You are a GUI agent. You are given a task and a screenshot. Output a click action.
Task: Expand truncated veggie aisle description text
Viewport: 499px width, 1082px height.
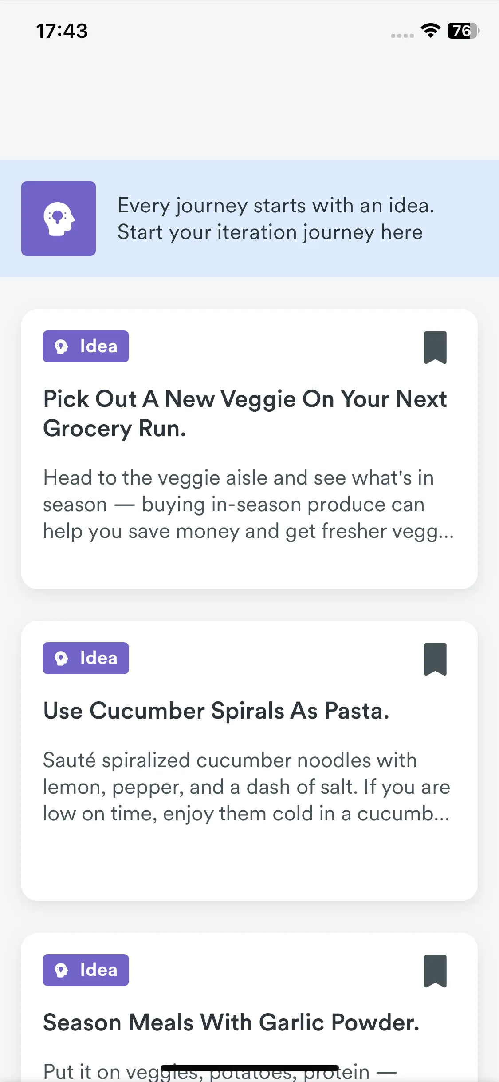[248, 505]
